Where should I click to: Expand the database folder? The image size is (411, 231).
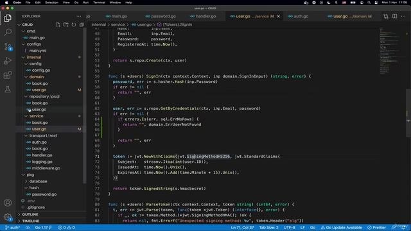[26, 181]
